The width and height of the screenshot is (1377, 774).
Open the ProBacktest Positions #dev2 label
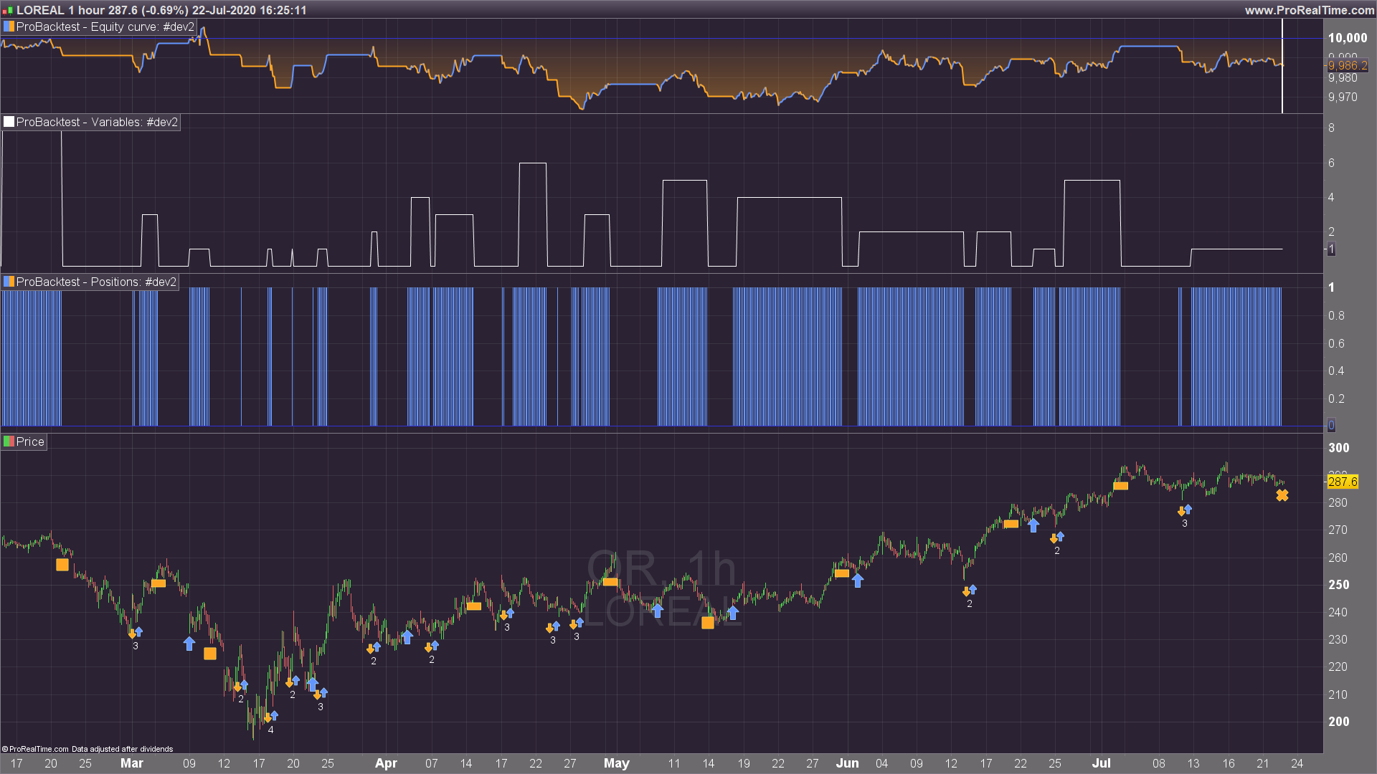(96, 282)
